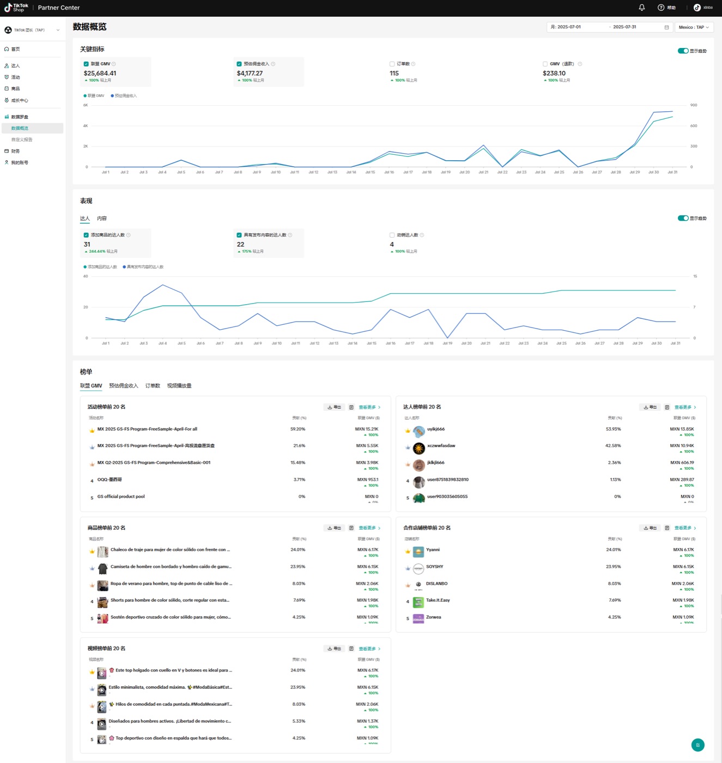The image size is (722, 763).
Task: Uncheck the 联盟 GMV metric checkbox
Action: (86, 64)
